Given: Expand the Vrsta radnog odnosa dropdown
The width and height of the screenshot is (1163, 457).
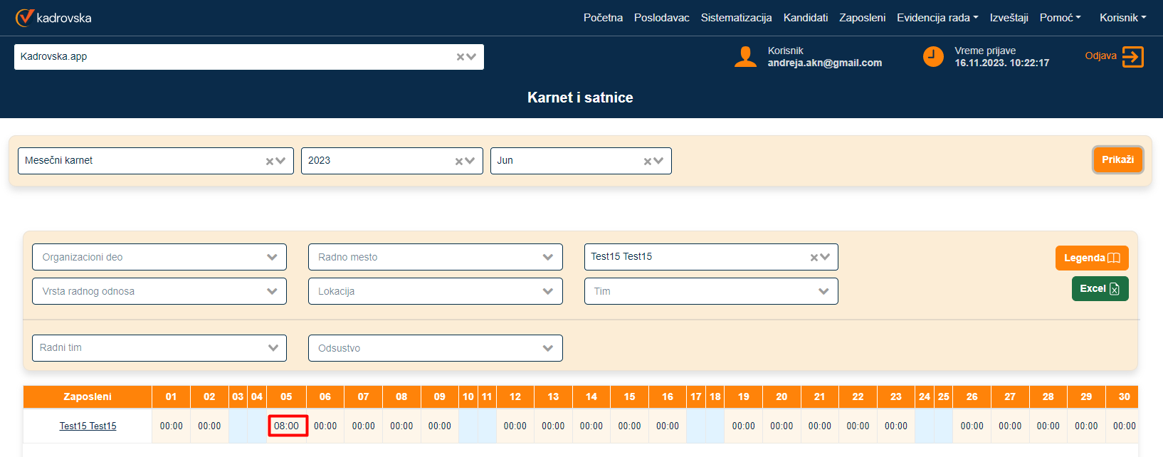Looking at the screenshot, I should click(272, 291).
